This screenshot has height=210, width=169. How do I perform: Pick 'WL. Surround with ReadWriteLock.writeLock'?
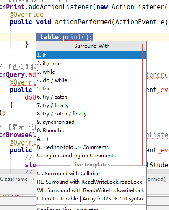91,190
